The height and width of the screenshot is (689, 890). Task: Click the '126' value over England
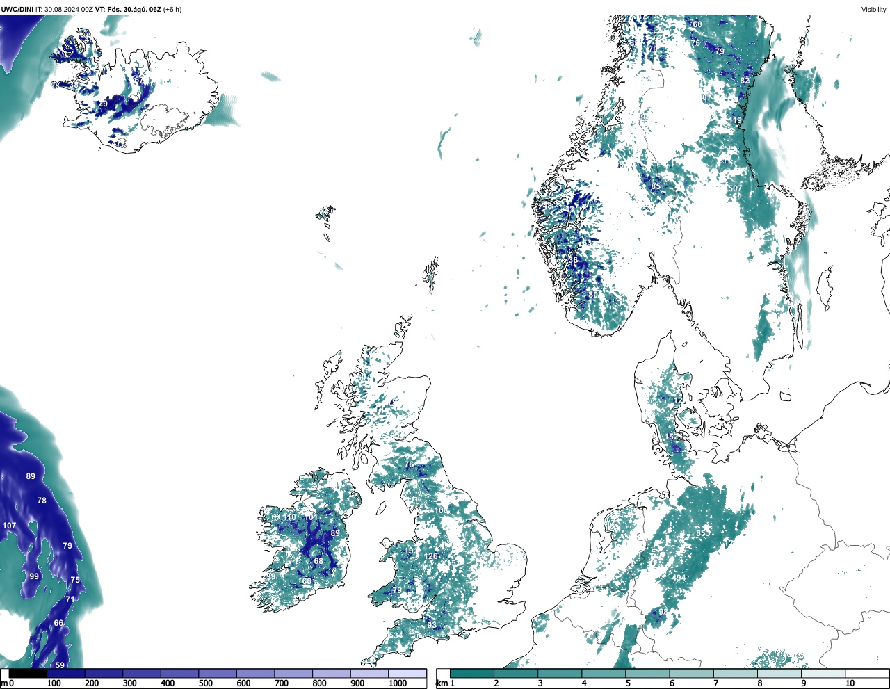tap(431, 556)
